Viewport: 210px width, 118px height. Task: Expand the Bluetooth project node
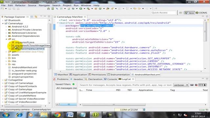[3, 20]
